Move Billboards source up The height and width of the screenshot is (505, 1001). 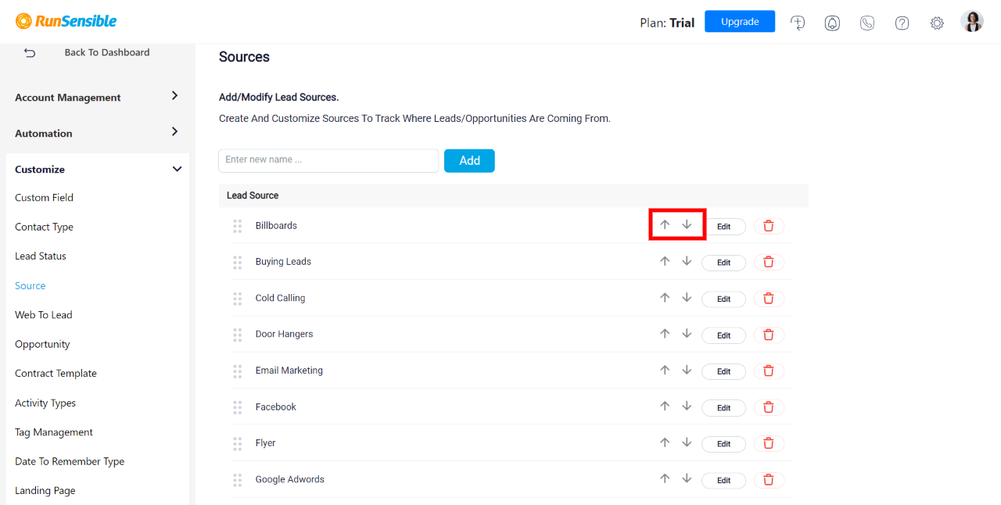point(665,224)
